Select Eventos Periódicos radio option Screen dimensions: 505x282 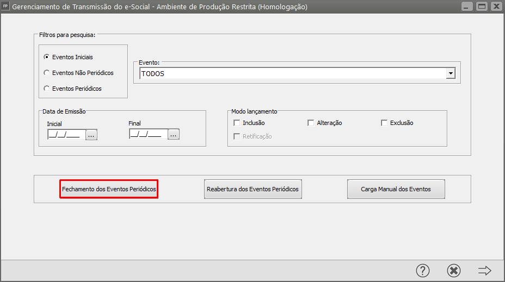click(47, 89)
